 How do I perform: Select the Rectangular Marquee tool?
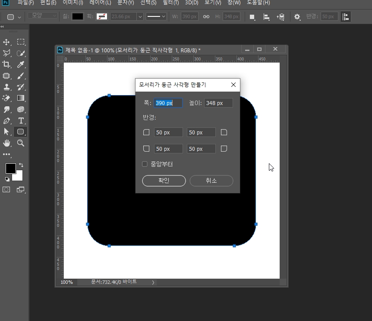(21, 42)
